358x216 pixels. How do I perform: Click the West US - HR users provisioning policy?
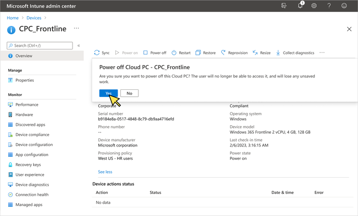[x=115, y=158]
